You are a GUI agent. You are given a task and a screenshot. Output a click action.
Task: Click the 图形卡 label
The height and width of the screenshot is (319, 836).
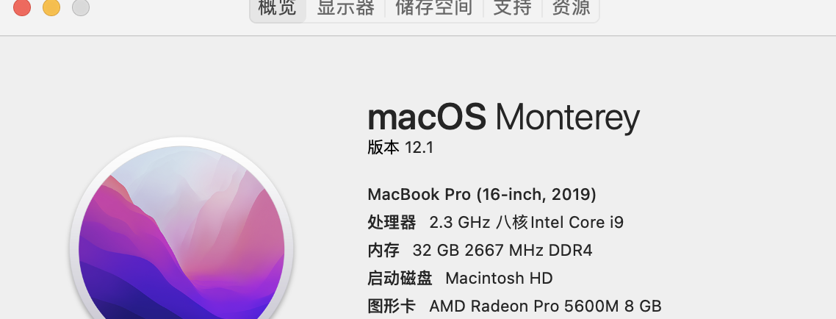(392, 306)
